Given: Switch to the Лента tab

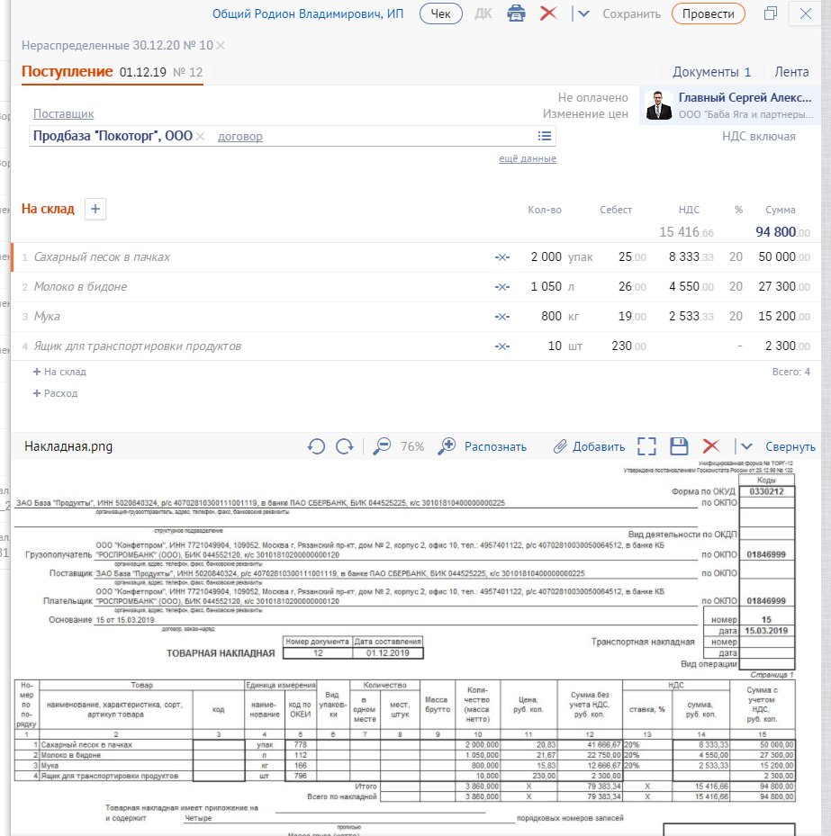Looking at the screenshot, I should click(791, 72).
